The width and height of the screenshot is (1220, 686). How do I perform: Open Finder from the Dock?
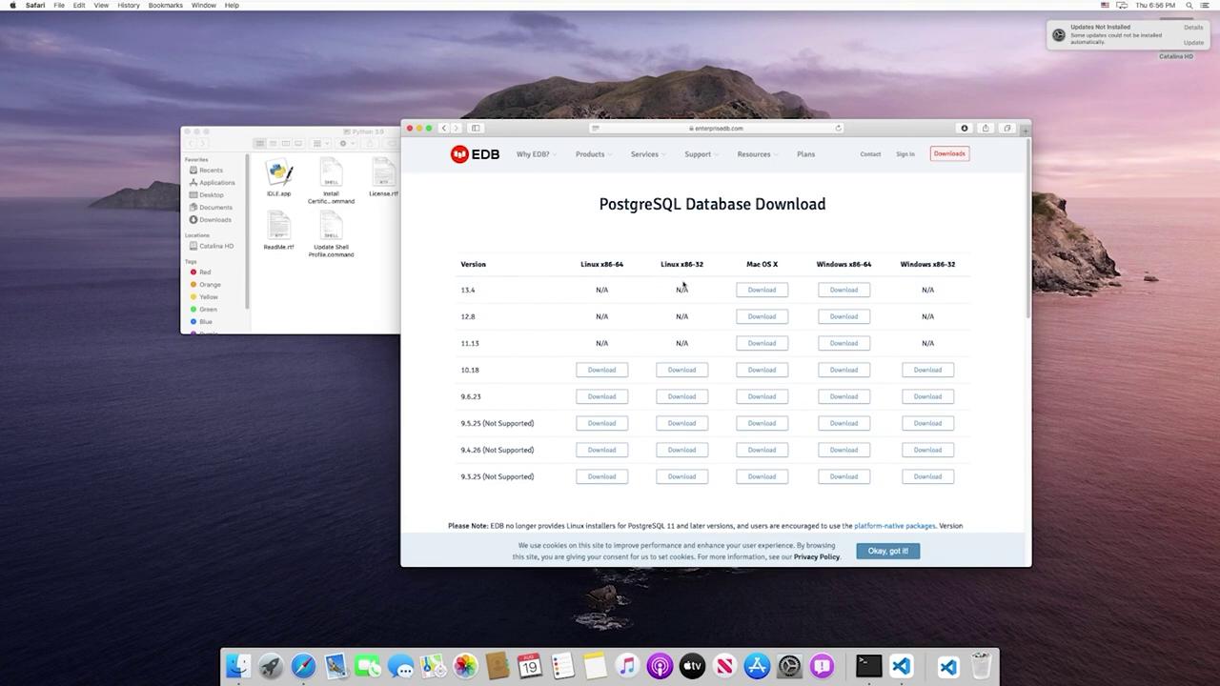tap(238, 666)
